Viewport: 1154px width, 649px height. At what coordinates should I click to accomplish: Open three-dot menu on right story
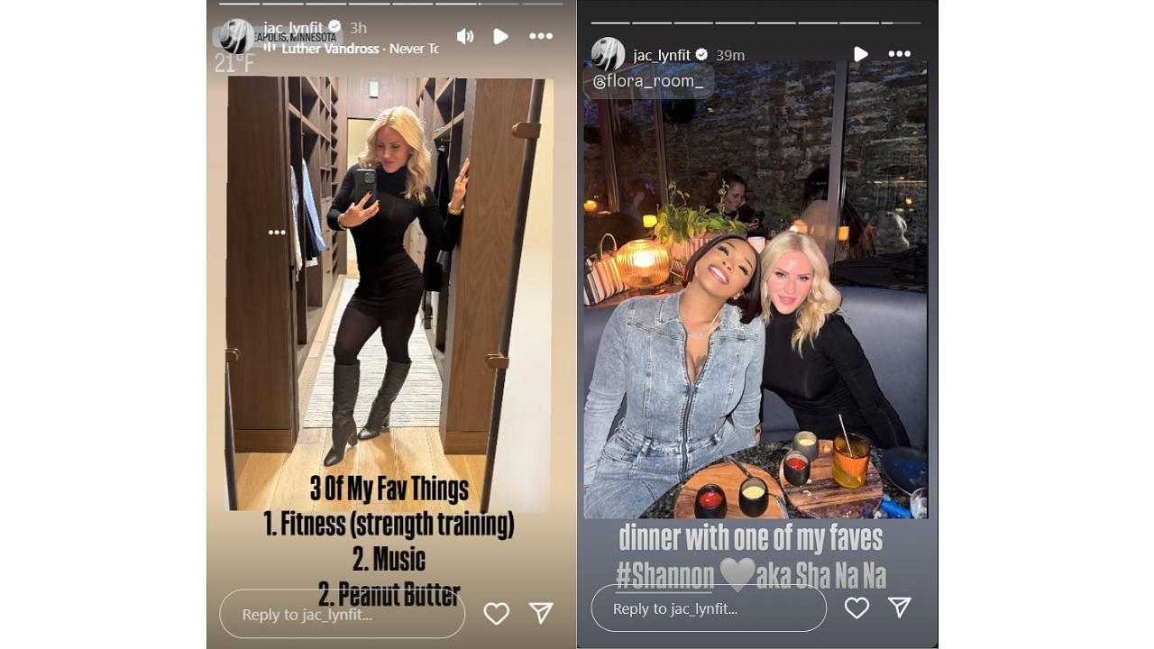pos(900,54)
